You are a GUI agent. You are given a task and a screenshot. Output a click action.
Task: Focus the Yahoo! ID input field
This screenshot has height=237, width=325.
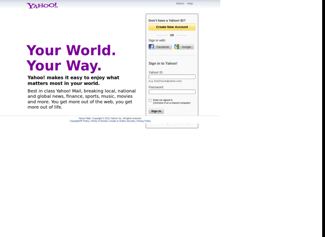click(172, 77)
